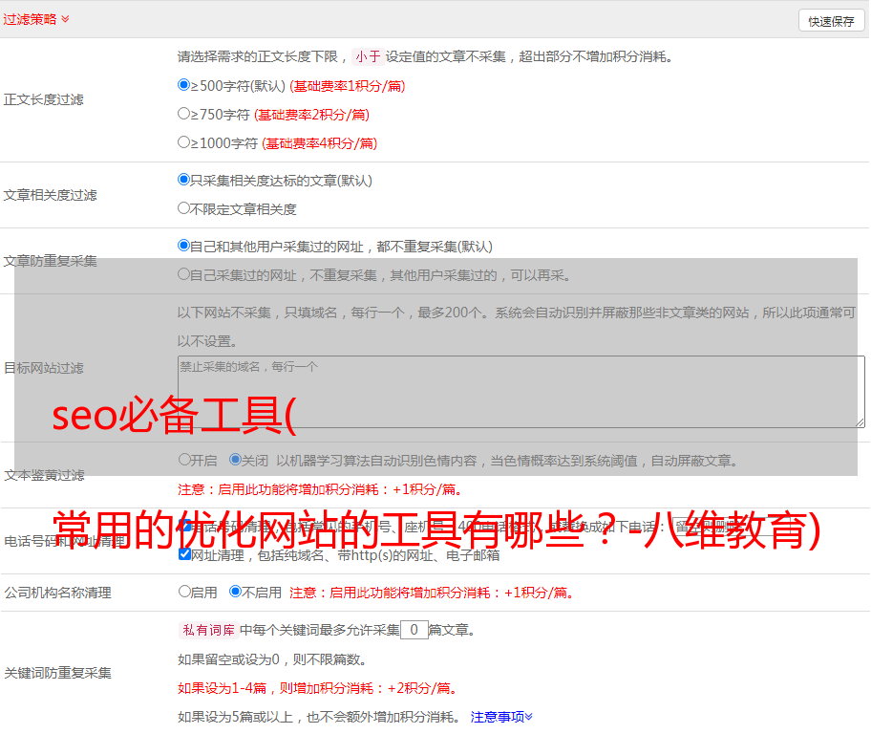Click the 快速保存 button
871x734 pixels.
point(831,21)
